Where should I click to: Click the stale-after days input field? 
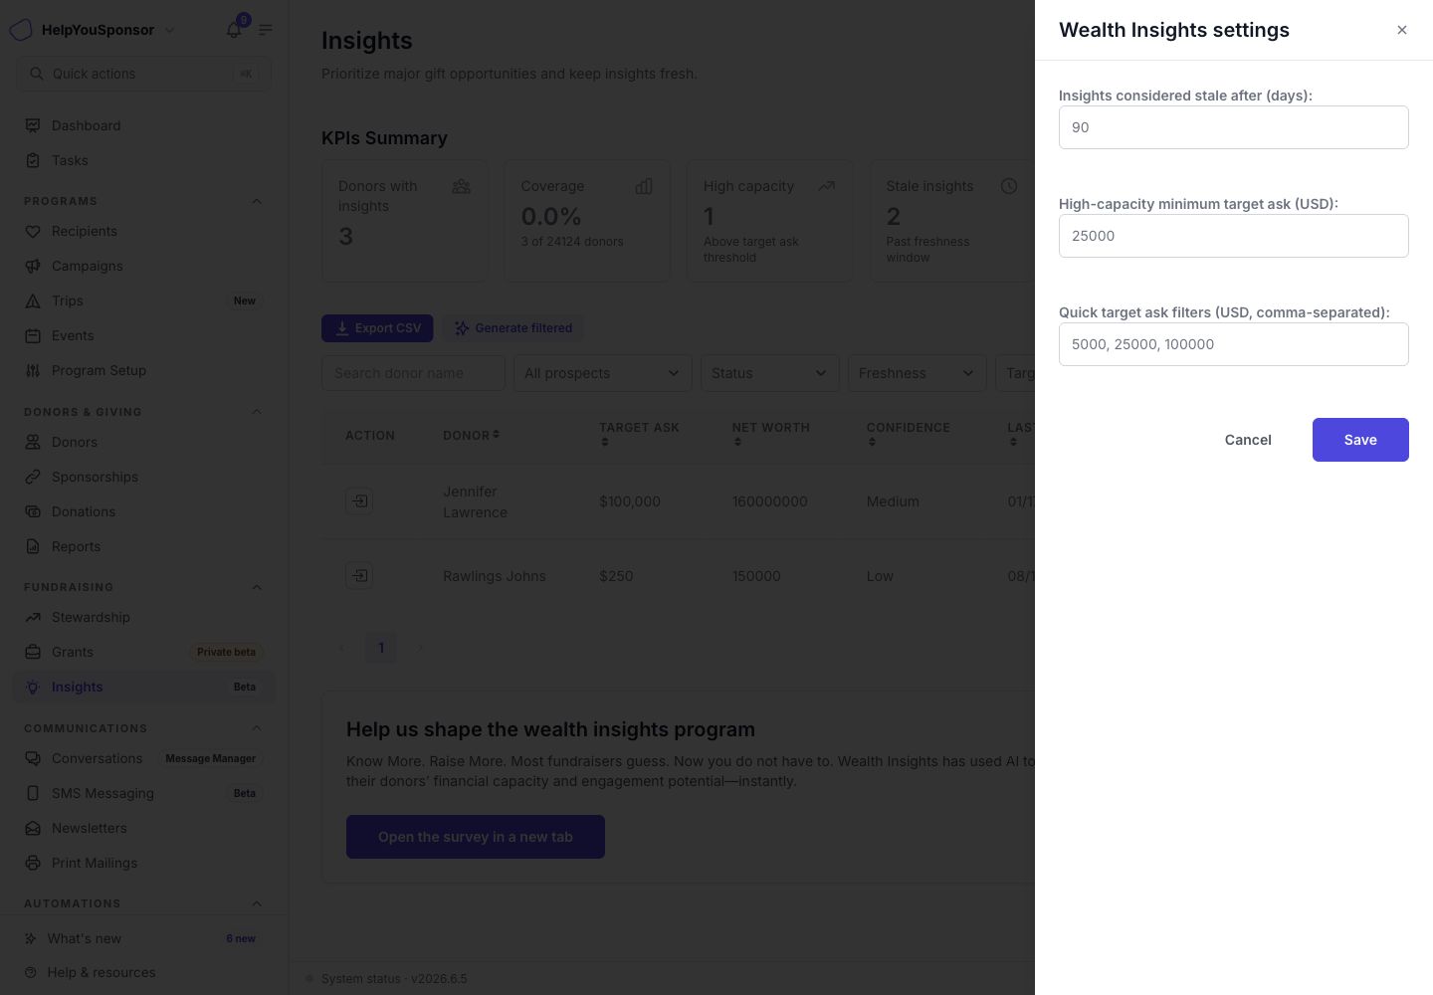click(1234, 127)
